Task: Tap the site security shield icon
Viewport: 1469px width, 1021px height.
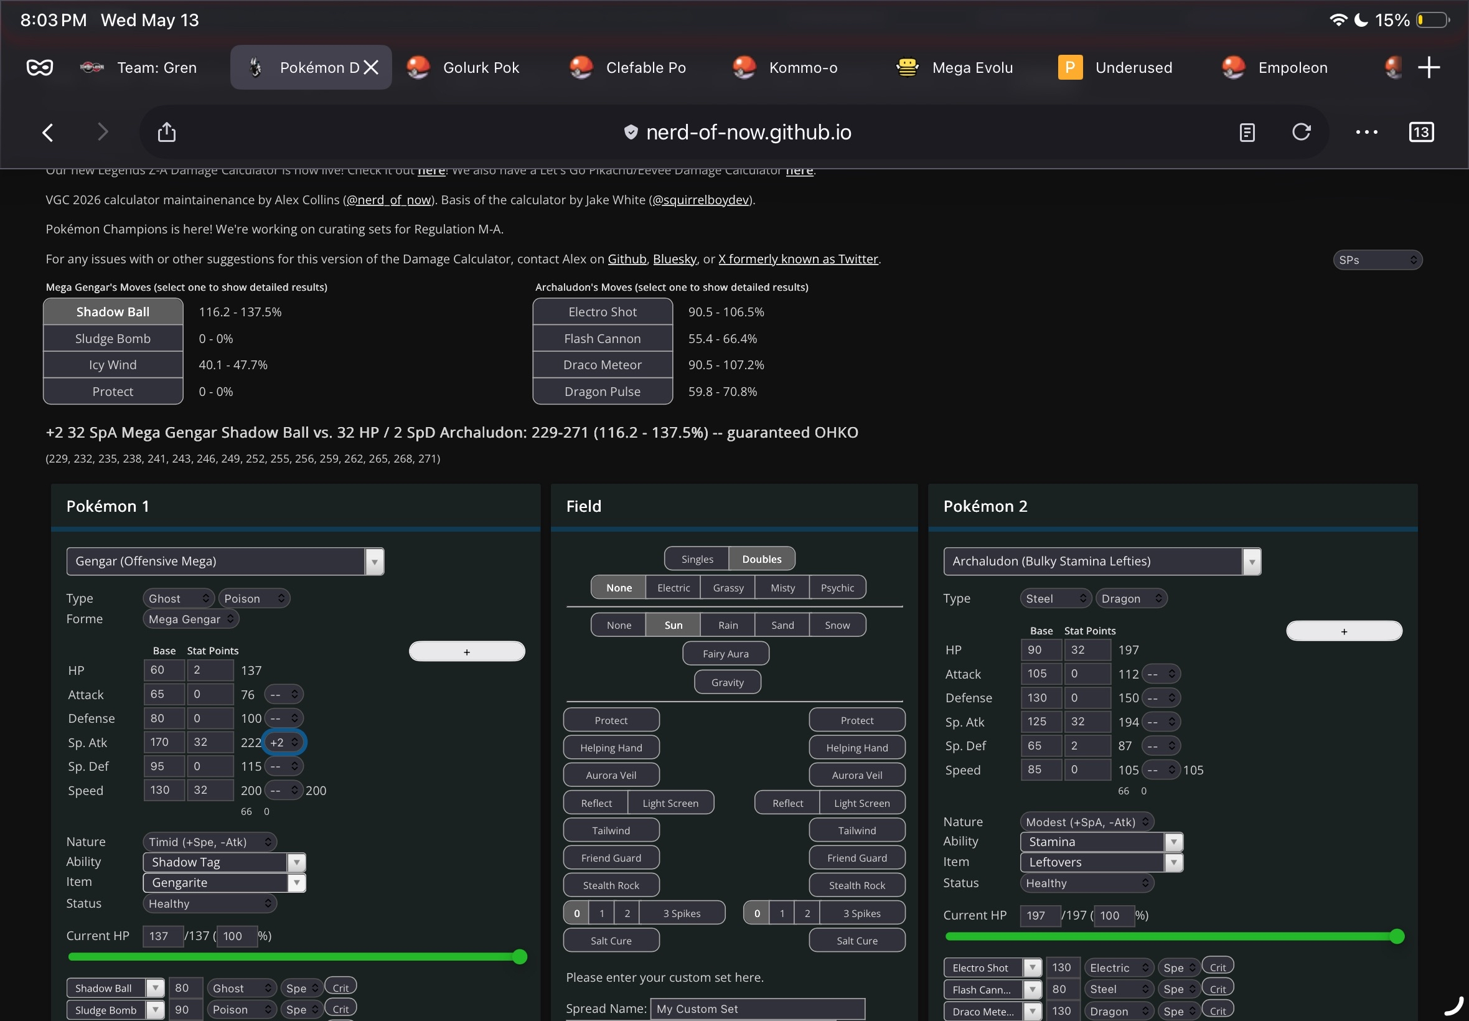Action: tap(631, 133)
